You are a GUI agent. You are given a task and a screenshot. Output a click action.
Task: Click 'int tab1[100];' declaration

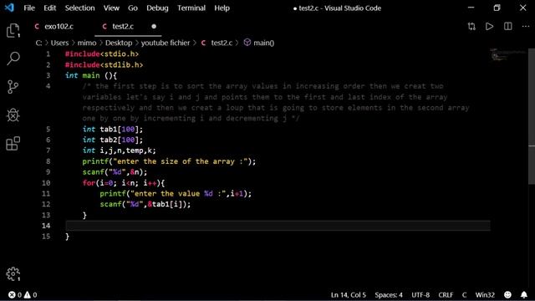click(x=113, y=130)
